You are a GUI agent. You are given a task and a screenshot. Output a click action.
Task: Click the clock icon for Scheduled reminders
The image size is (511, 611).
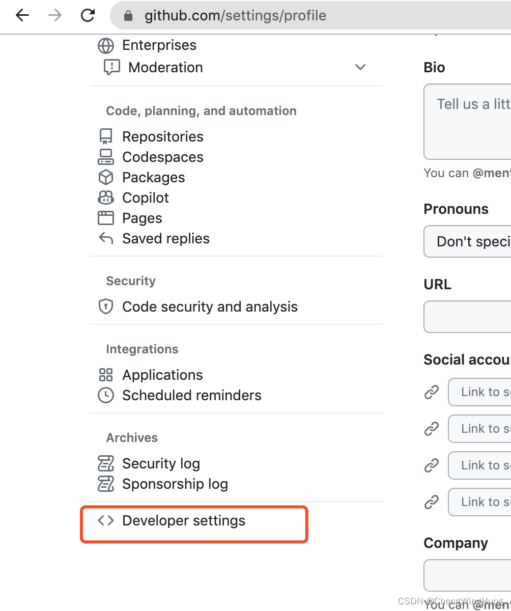(x=106, y=395)
